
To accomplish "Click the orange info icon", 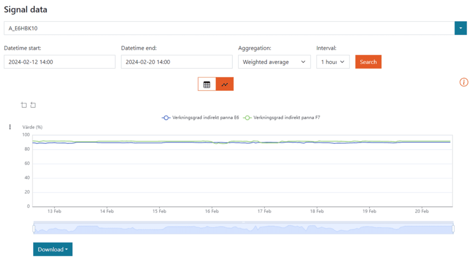I will (463, 82).
